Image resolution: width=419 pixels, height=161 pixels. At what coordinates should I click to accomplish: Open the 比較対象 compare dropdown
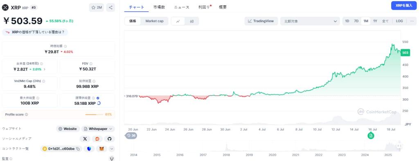(x=310, y=21)
